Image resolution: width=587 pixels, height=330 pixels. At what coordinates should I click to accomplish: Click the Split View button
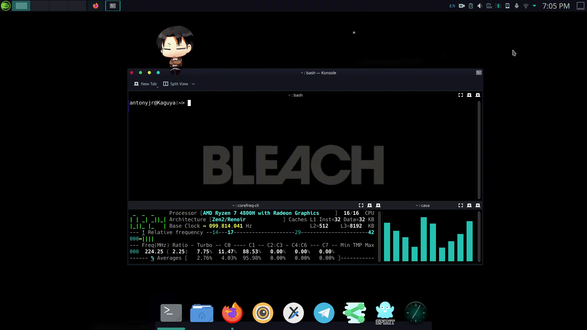pyautogui.click(x=176, y=84)
